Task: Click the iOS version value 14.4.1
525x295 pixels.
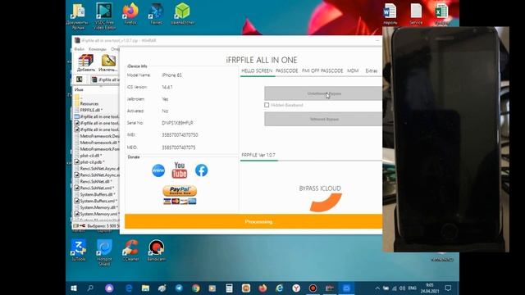Action: tap(167, 87)
